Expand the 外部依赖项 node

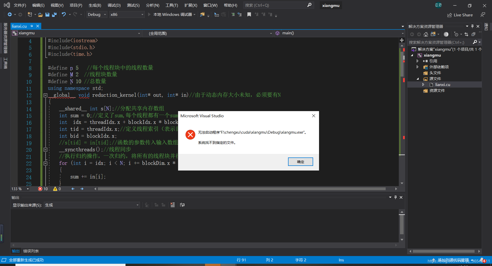click(417, 67)
